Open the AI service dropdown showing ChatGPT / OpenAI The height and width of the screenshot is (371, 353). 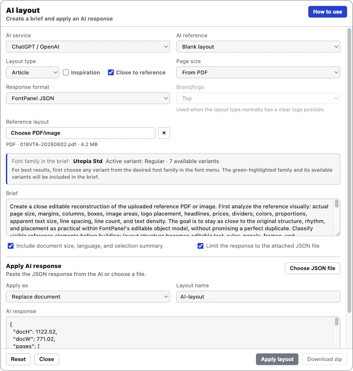point(88,47)
